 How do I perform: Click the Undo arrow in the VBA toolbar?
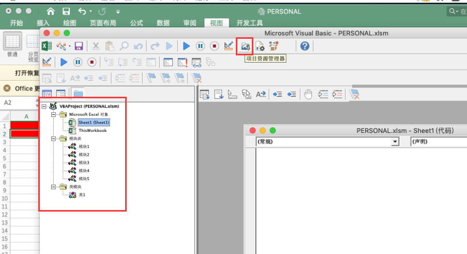(x=138, y=46)
